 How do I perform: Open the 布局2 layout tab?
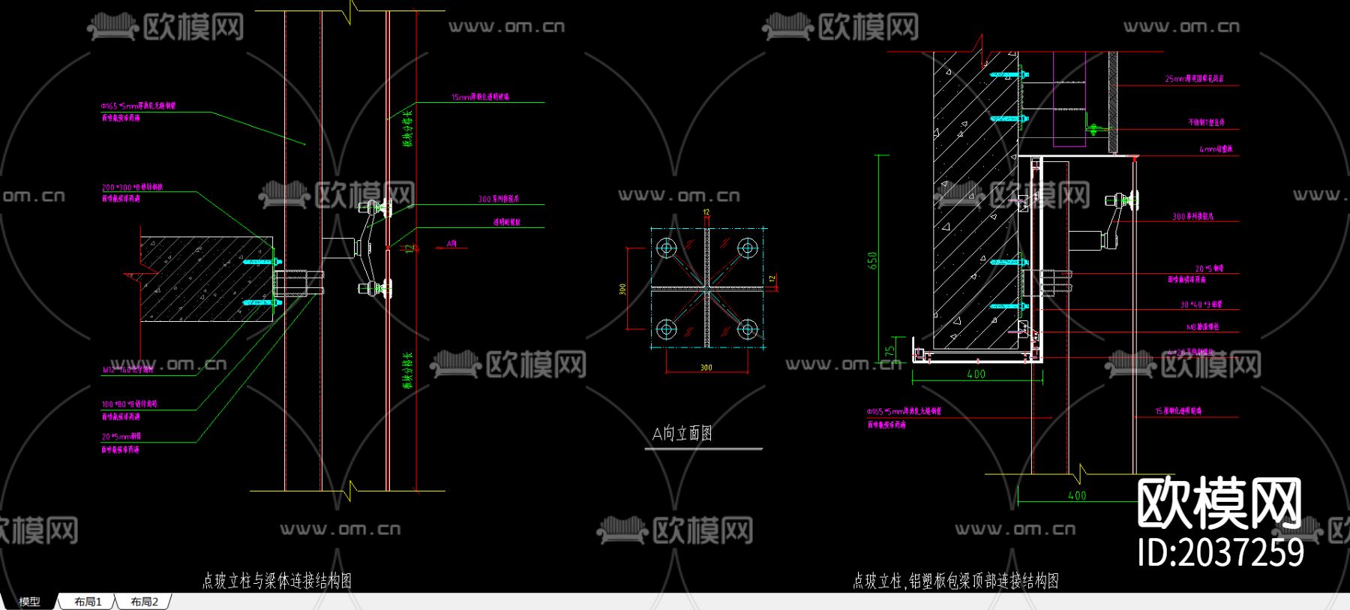(144, 602)
